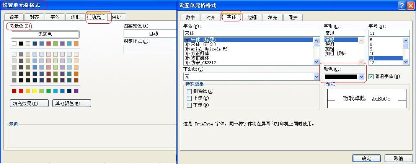Open the 保护 tab in the Font dialog
This screenshot has height=164, width=416.
pyautogui.click(x=293, y=18)
